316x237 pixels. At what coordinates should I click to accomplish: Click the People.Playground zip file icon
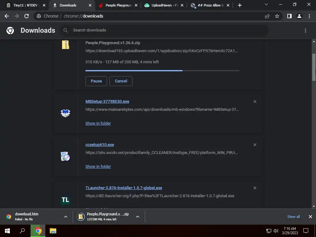pos(65,45)
